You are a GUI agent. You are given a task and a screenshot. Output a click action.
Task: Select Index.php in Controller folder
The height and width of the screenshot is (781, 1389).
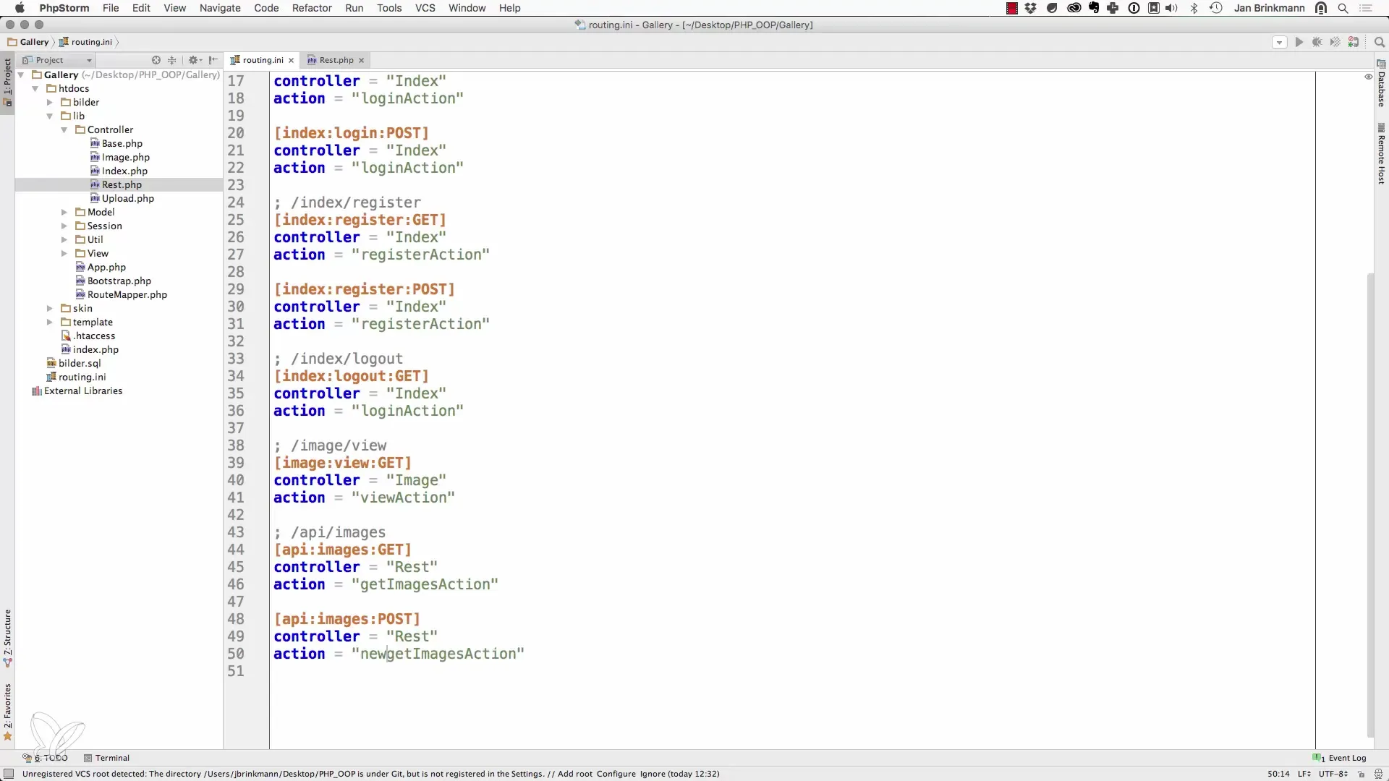pos(119,171)
